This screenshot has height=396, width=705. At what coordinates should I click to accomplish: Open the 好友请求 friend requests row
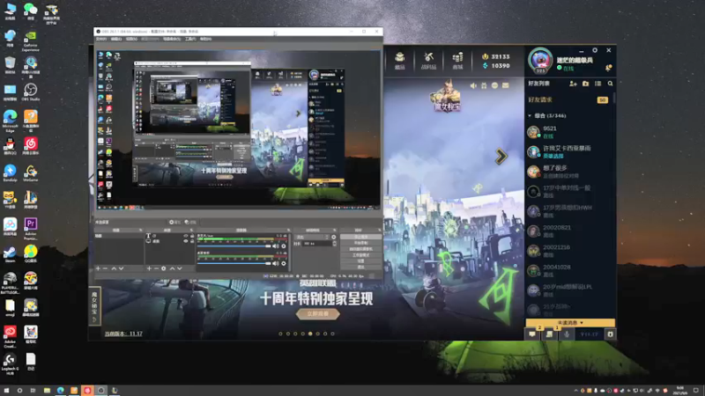click(x=568, y=99)
